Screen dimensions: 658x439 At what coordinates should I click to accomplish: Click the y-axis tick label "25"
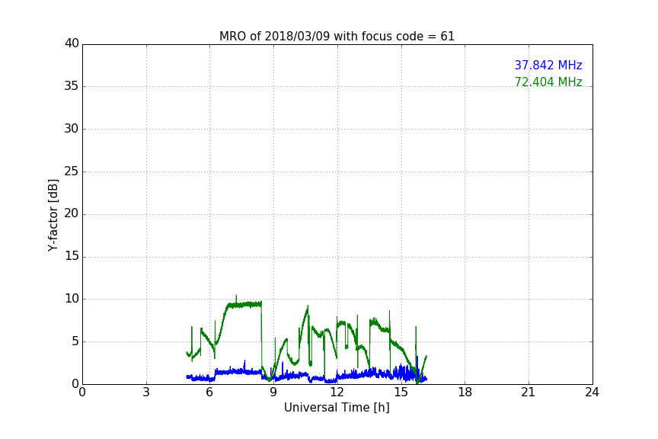[72, 171]
